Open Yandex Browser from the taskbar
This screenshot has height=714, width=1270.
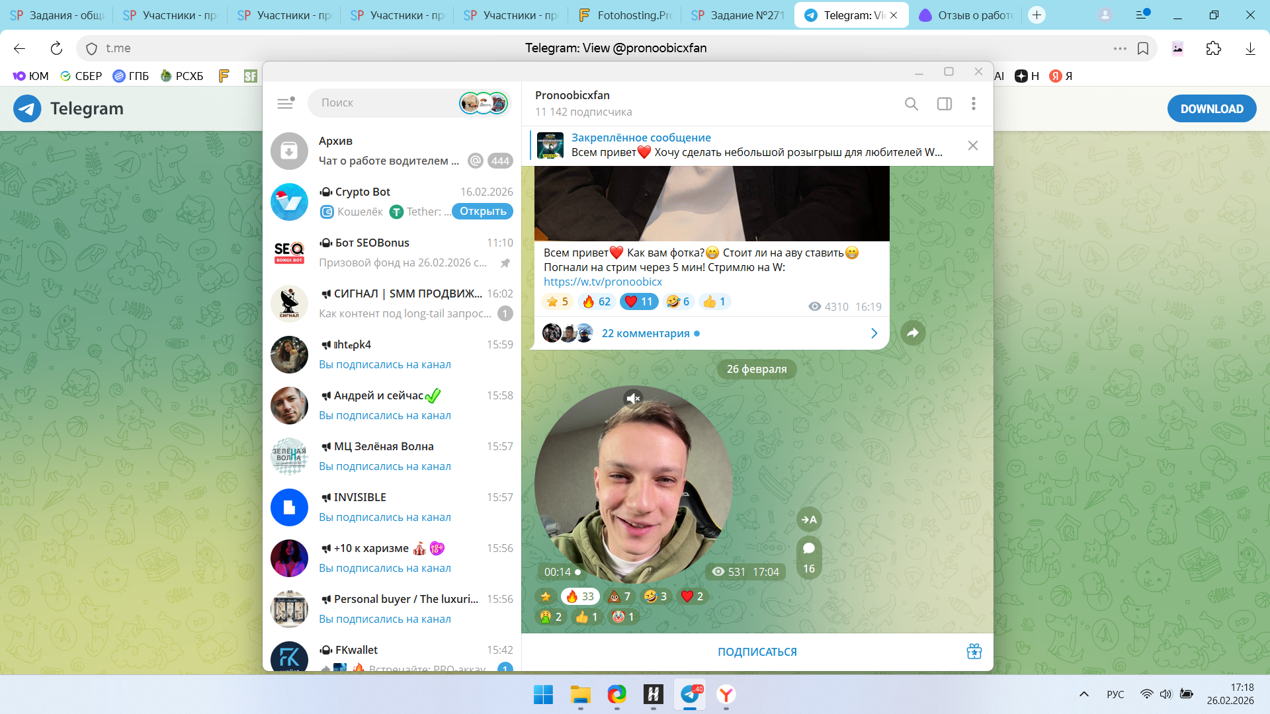(726, 695)
